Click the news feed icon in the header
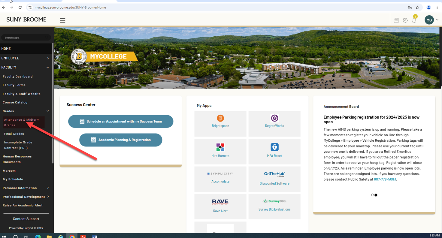The height and width of the screenshot is (238, 442). tap(396, 20)
